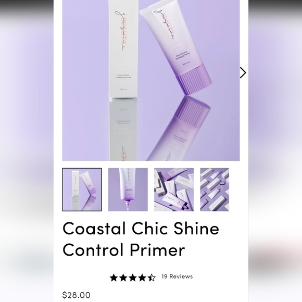Click the $28.00 price

point(76,295)
